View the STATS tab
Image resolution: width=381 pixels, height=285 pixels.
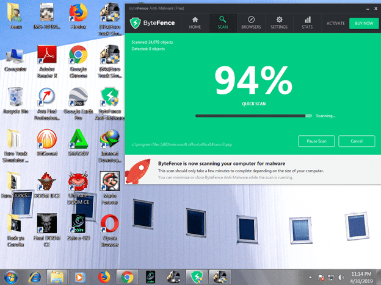coord(307,23)
